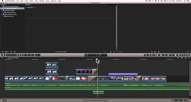Toggle background tasks percentage indicator
The width and height of the screenshot is (191, 102).
87,55
